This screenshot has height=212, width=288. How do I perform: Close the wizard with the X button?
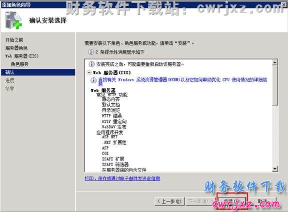tap(284, 4)
